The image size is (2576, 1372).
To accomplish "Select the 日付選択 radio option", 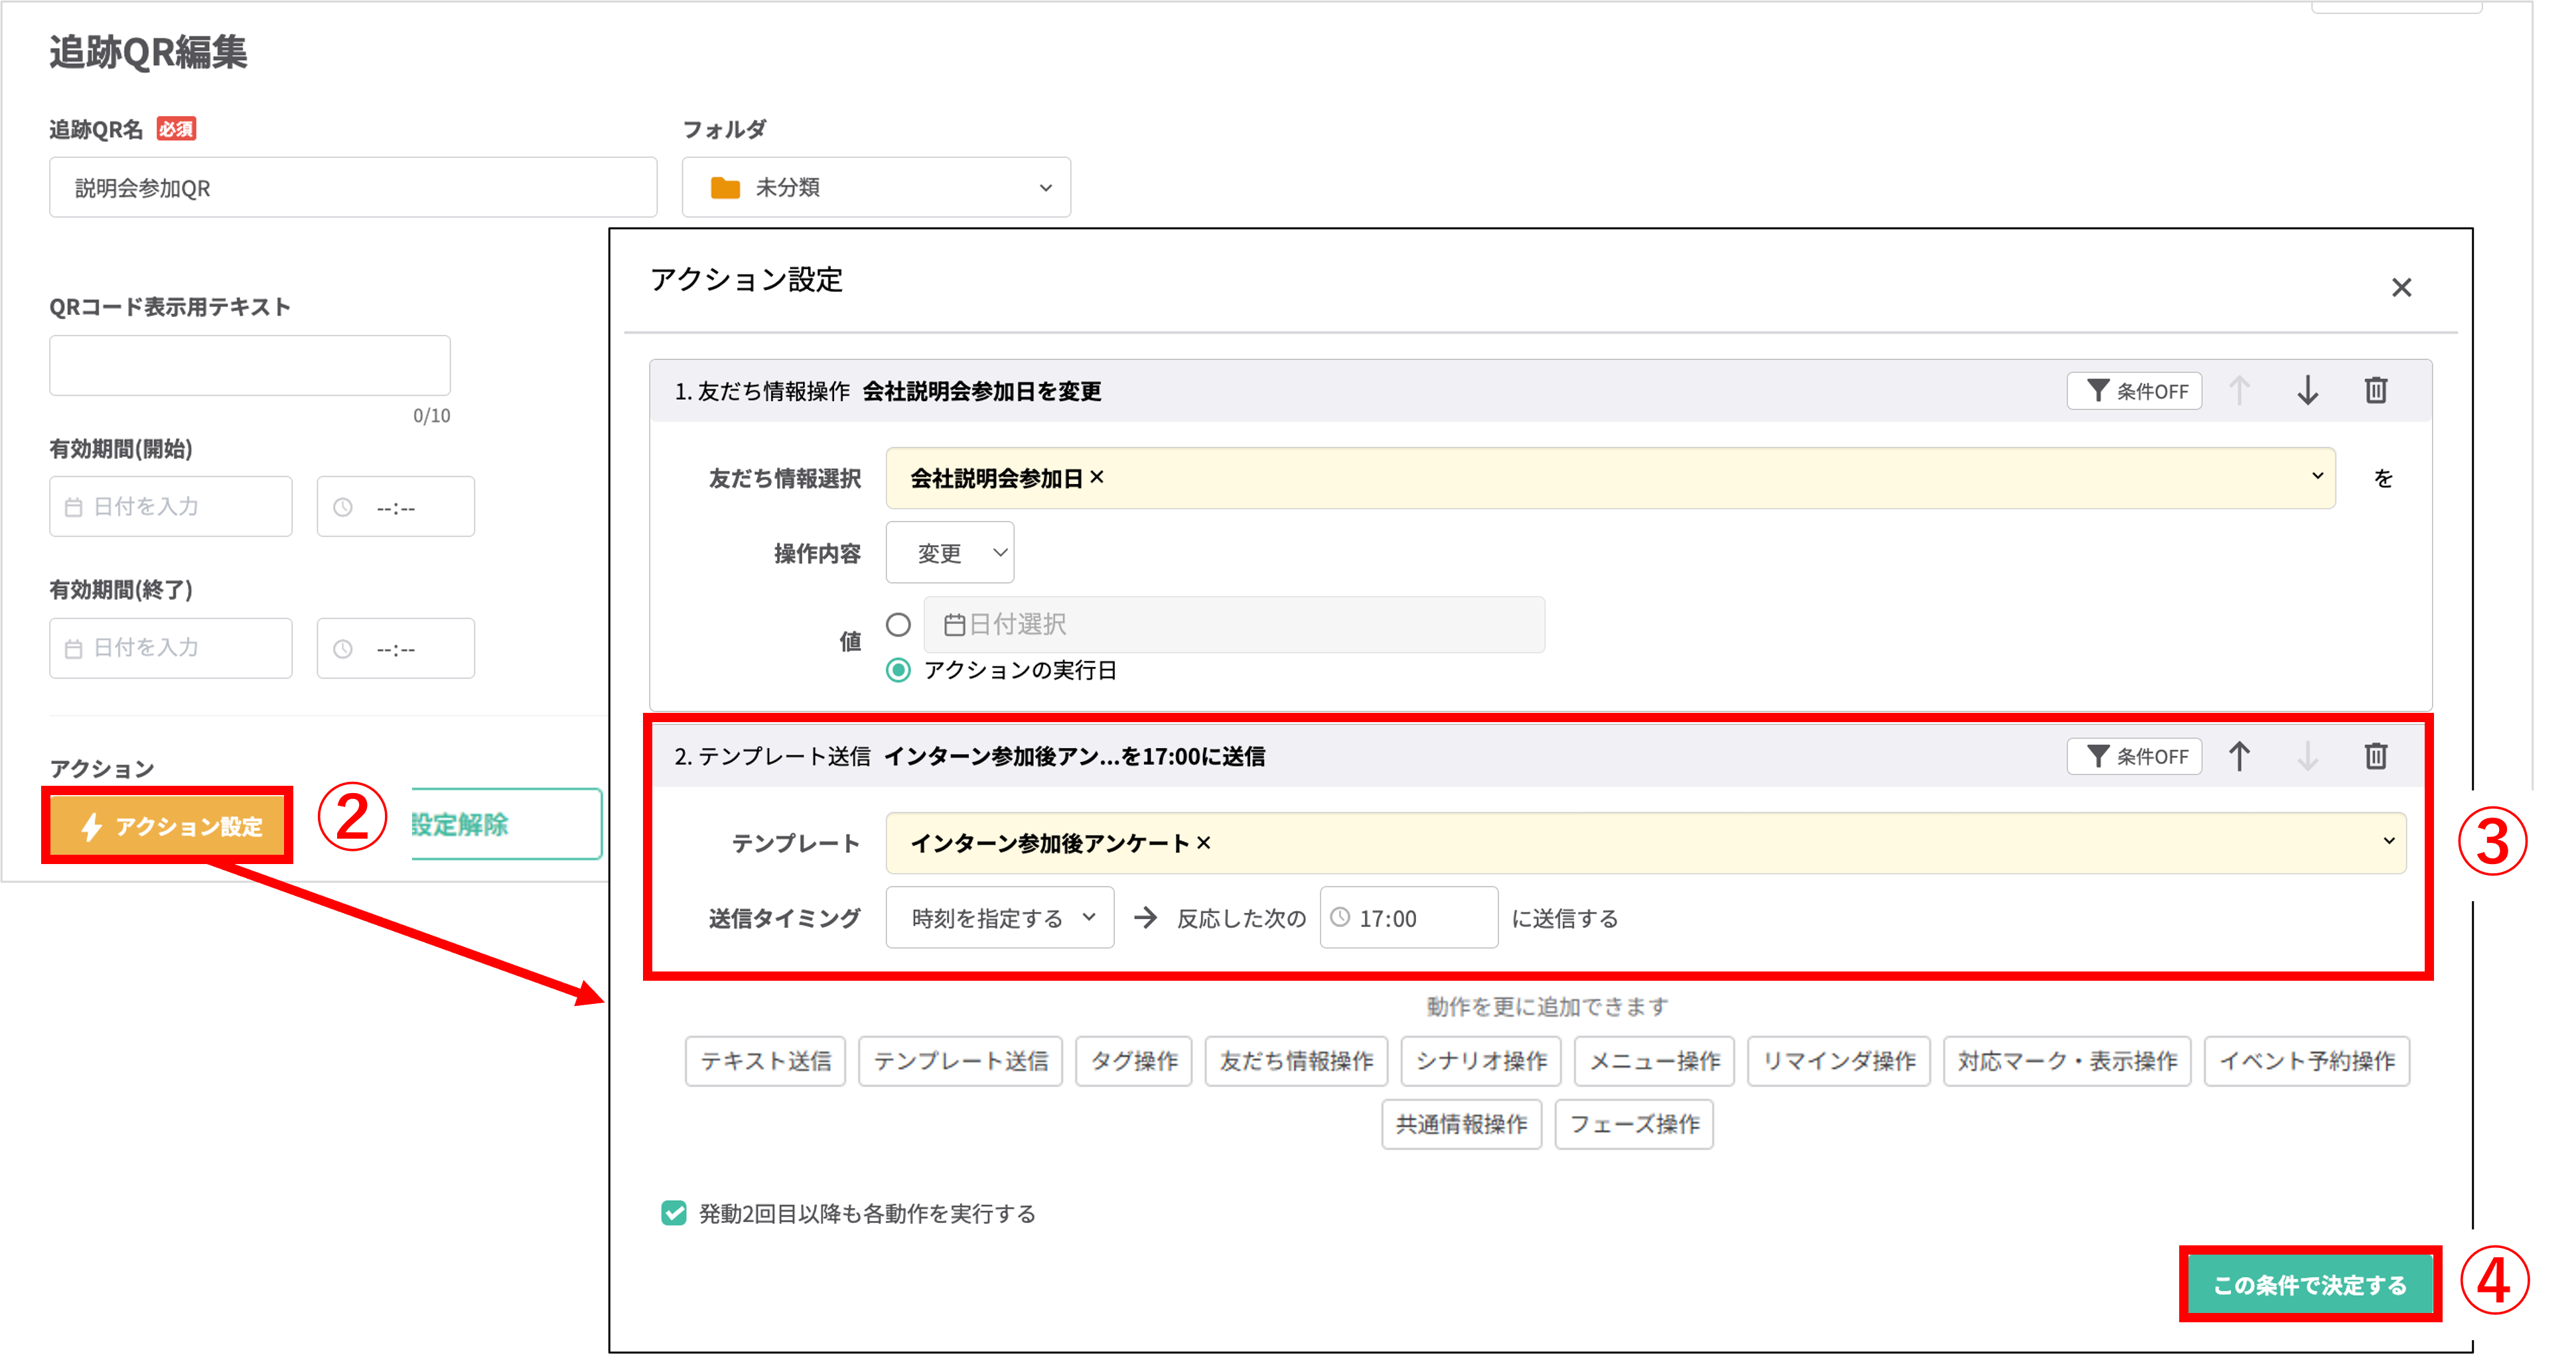I will pos(898,623).
